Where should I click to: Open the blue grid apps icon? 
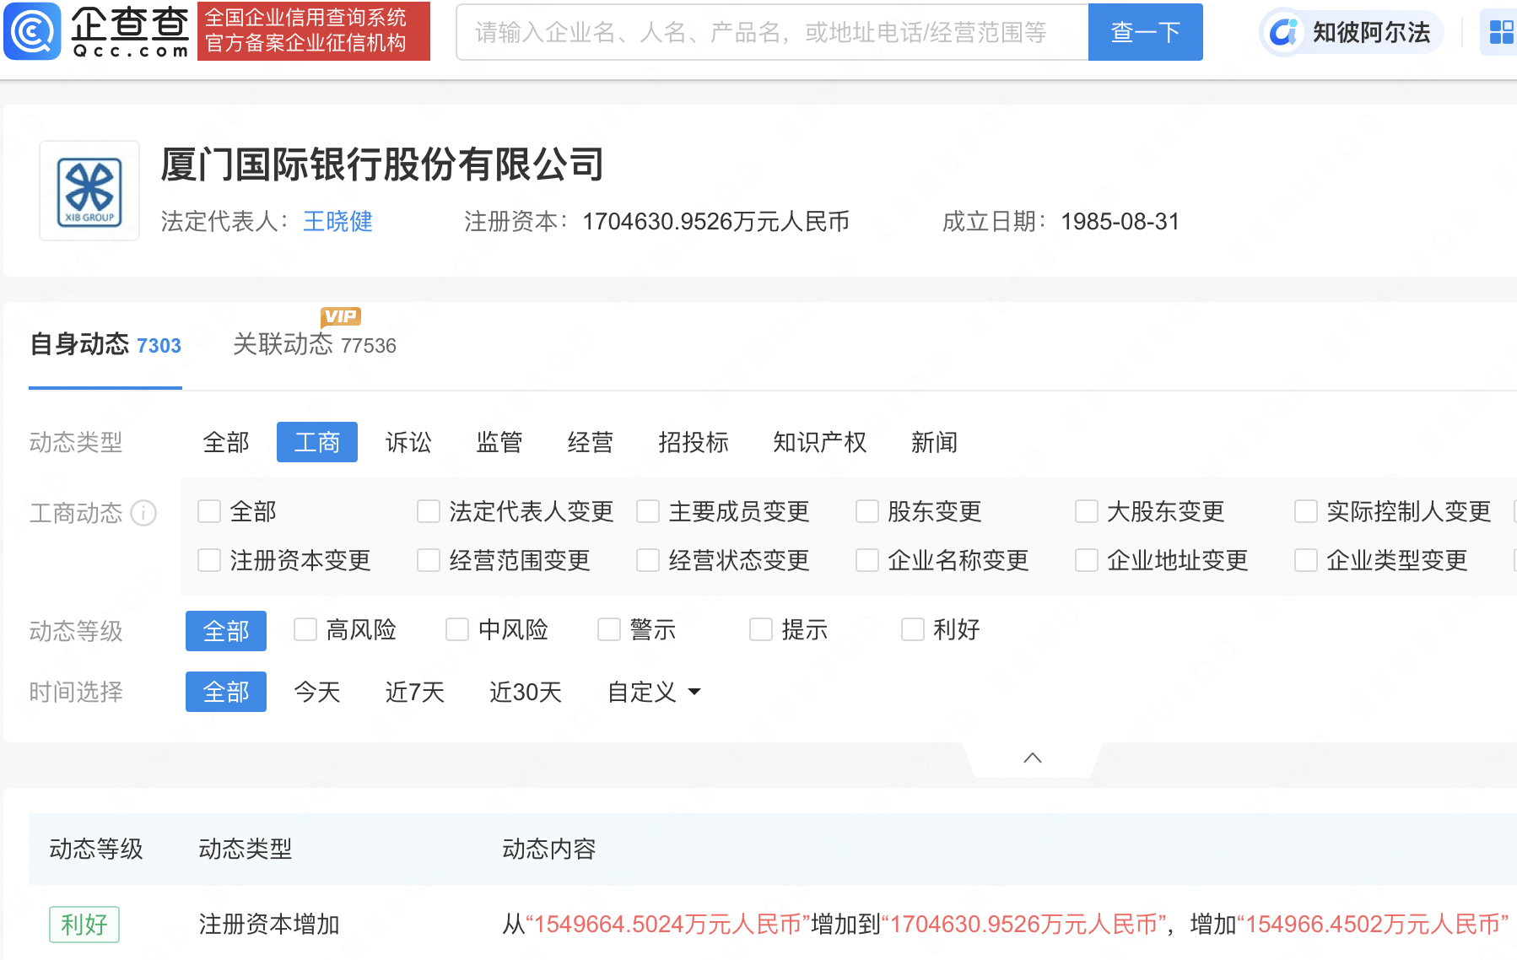[1501, 33]
